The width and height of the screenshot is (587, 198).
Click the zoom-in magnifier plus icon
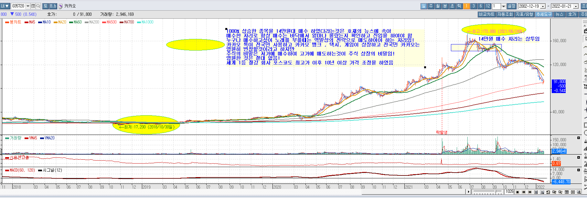point(554,192)
